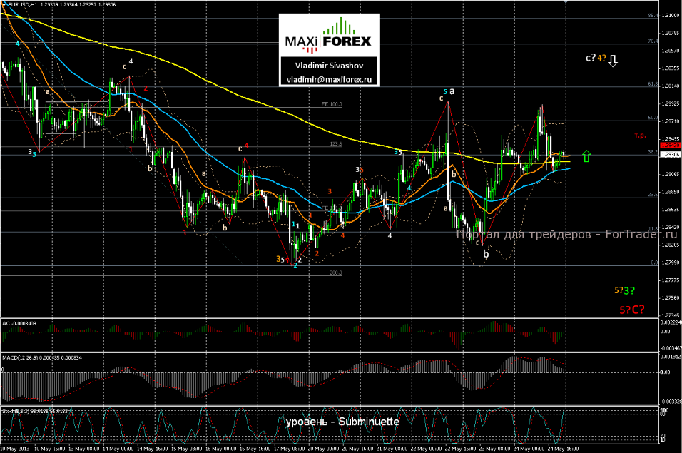
Task: Click the '10 May 2013' time axis label
Action: (x=14, y=449)
